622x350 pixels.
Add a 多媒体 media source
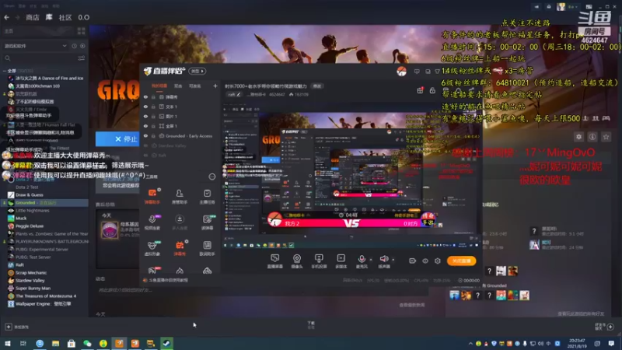[341, 261]
